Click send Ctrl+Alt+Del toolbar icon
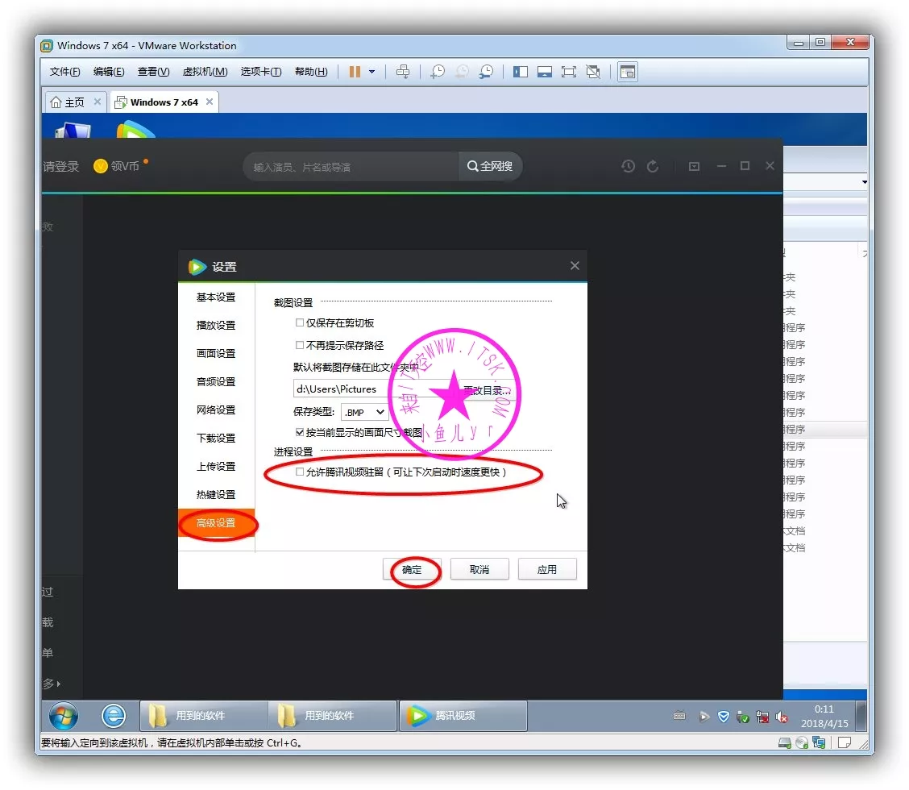This screenshot has height=790, width=909. pos(403,72)
